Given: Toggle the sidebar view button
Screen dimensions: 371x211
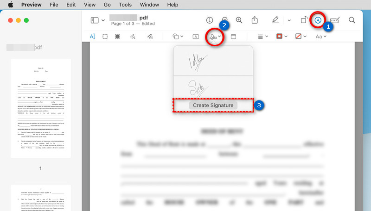Looking at the screenshot, I should pos(95,20).
